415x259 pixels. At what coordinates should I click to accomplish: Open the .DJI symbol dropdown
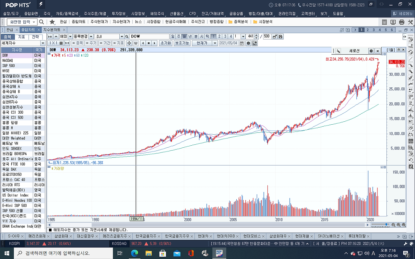(x=122, y=37)
